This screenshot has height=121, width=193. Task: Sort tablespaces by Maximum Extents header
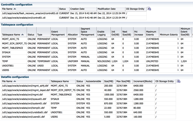pos(151,33)
